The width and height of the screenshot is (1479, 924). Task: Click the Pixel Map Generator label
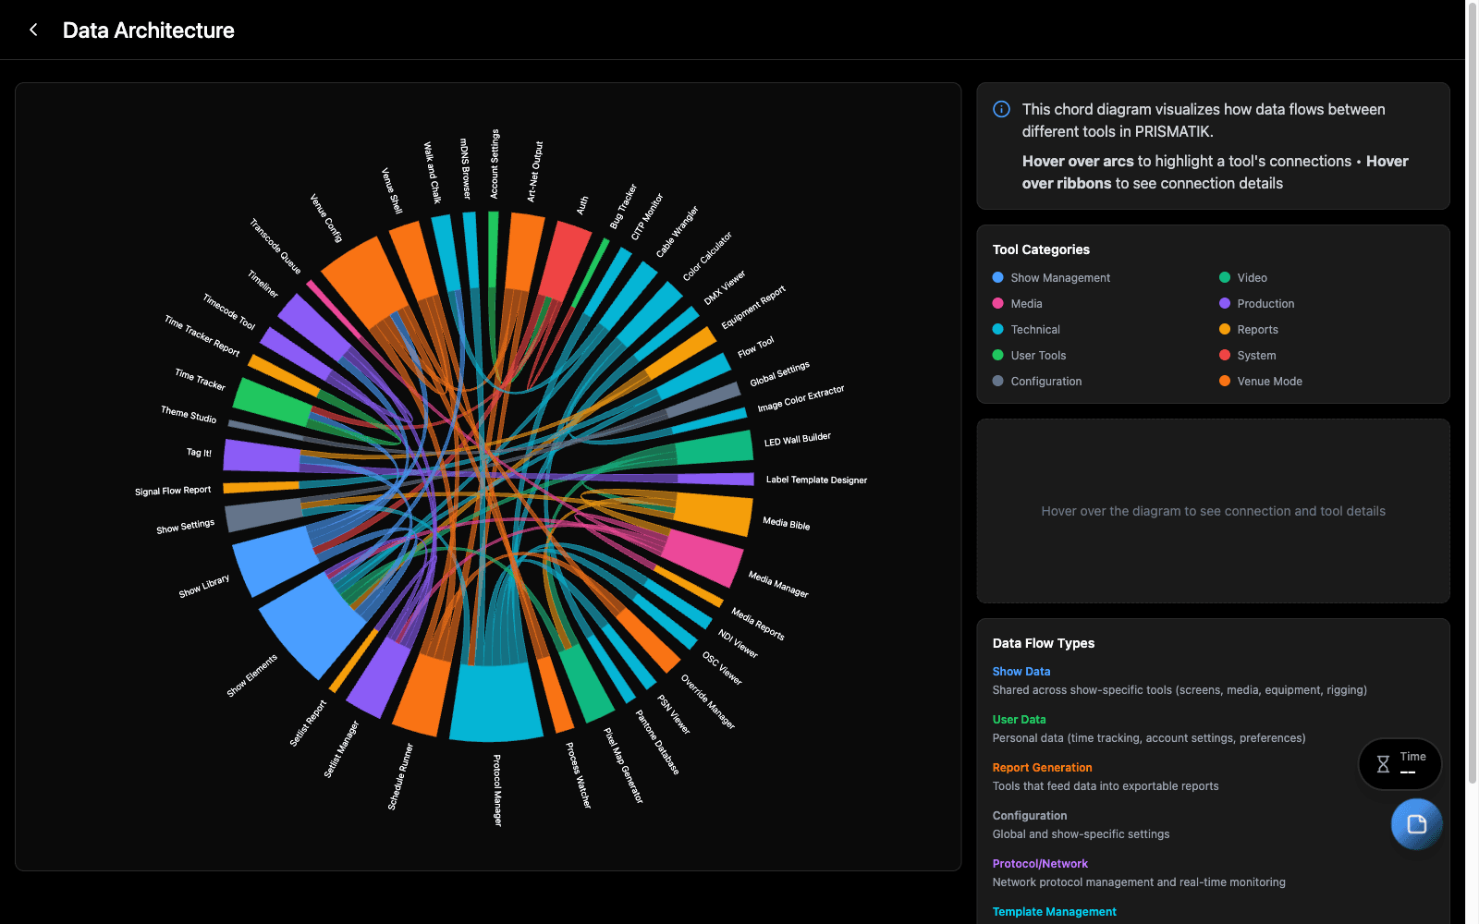coord(624,765)
